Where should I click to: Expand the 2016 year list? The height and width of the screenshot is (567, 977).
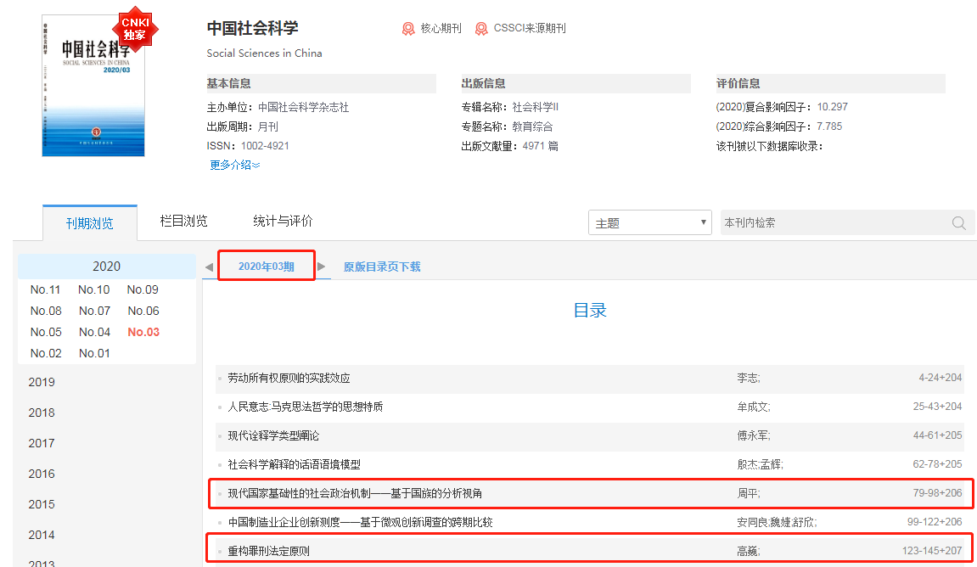pos(42,474)
